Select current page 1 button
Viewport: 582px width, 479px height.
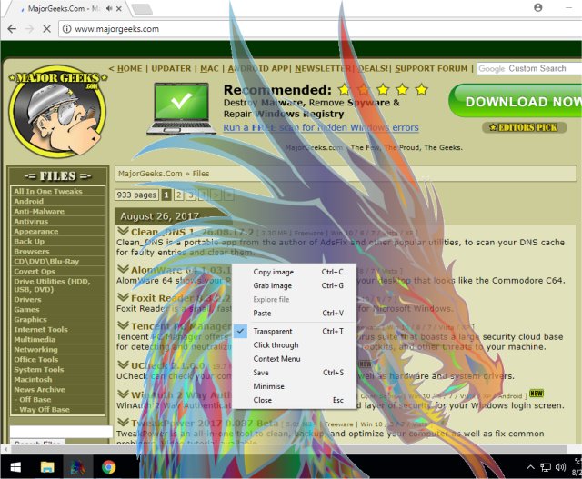point(166,195)
